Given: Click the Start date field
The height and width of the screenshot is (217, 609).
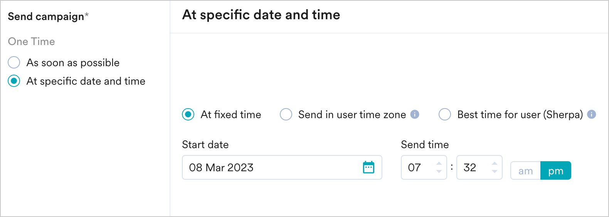Looking at the screenshot, I should 270,167.
